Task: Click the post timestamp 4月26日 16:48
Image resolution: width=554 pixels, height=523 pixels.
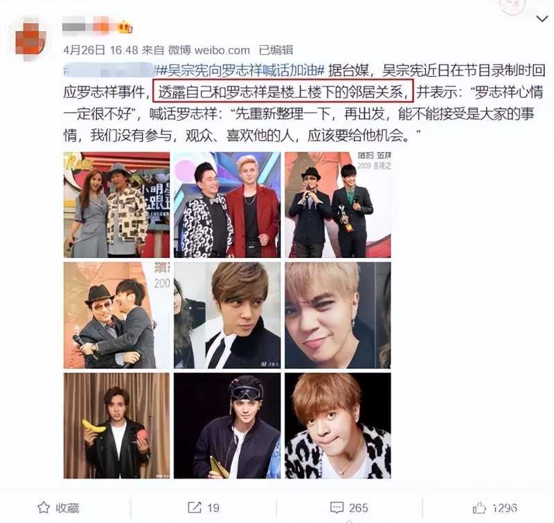Action: coord(100,50)
